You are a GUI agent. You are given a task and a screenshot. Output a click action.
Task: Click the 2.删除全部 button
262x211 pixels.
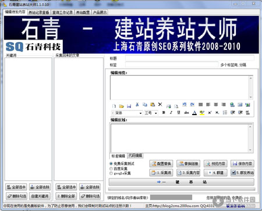click(66, 196)
